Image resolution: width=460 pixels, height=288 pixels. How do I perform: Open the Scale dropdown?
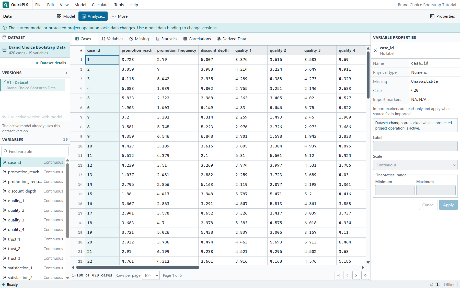pos(415,165)
